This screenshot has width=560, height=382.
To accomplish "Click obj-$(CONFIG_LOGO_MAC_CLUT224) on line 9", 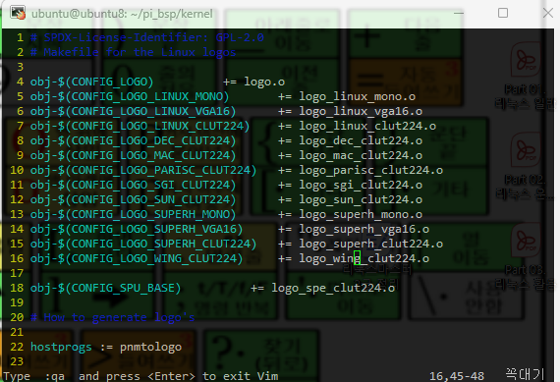I will (x=133, y=155).
